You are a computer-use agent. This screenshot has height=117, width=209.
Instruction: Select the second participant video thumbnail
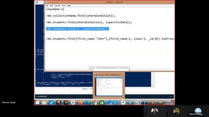coord(176,111)
